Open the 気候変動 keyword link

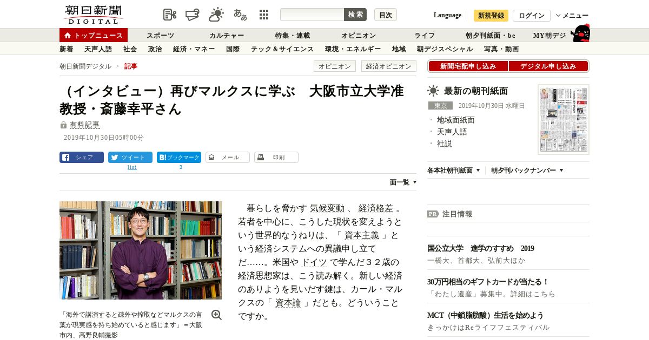tap(327, 208)
